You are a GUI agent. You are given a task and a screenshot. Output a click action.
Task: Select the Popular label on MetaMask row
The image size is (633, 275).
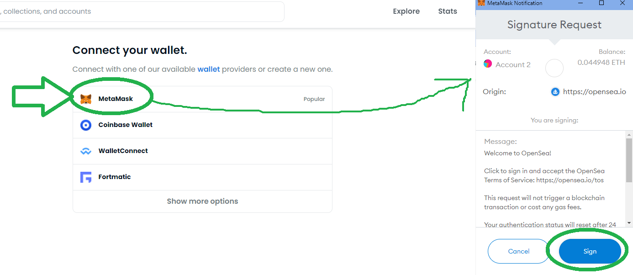[314, 99]
